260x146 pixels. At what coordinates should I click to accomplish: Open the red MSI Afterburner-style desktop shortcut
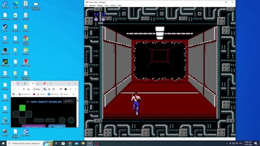(x=26, y=62)
